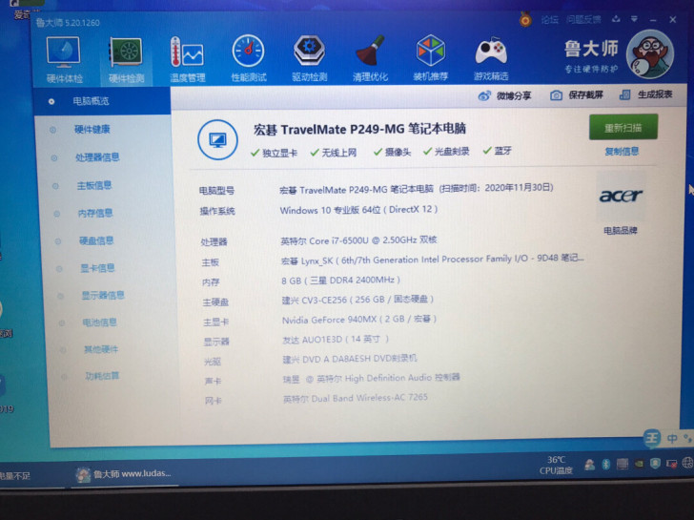Click 王 input method icon
694x520 pixels.
652,439
